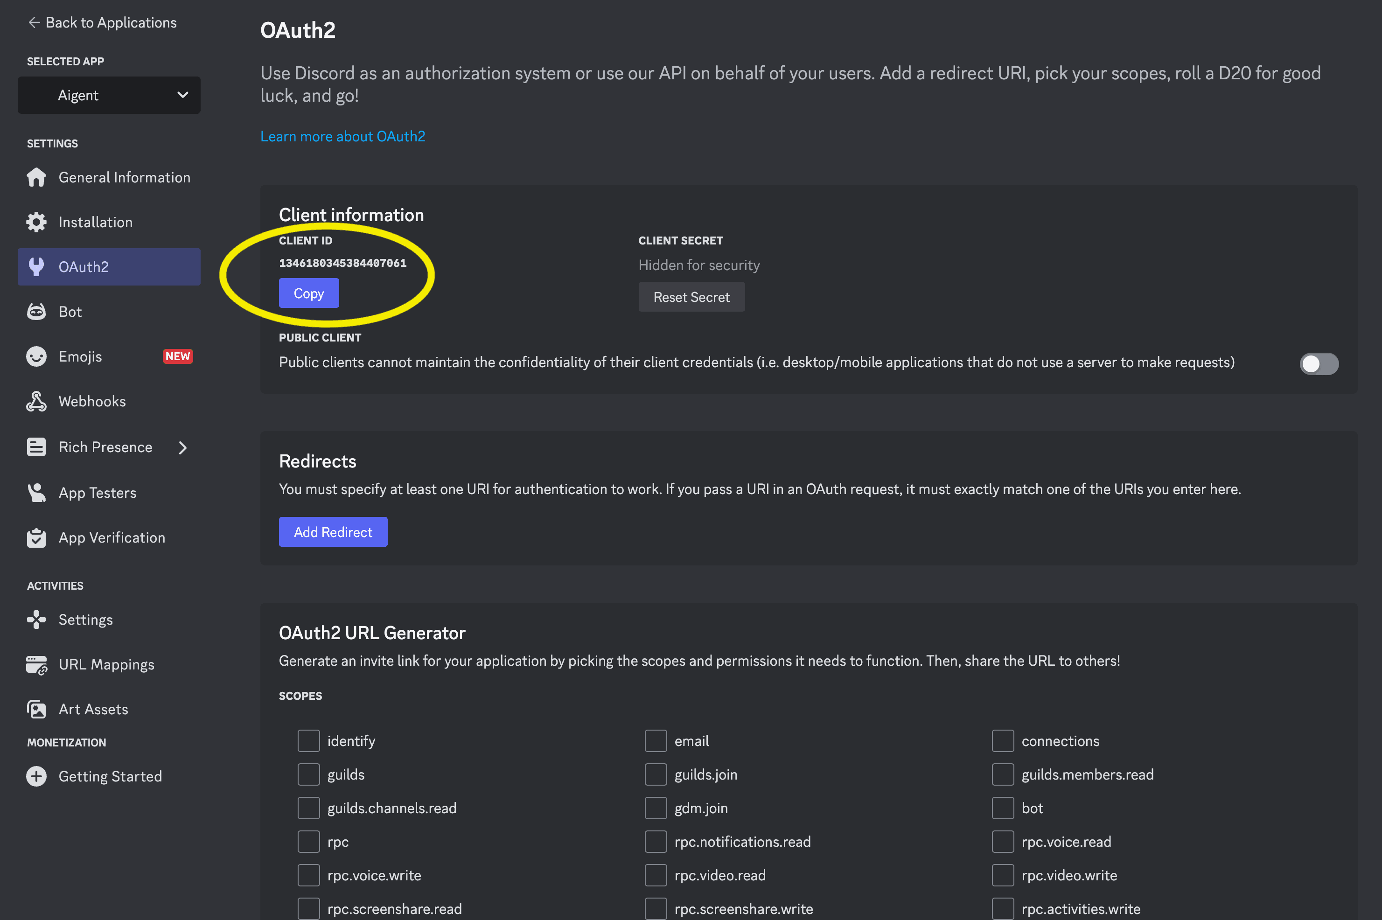Go to the Bot settings page
This screenshot has width=1382, height=920.
pyautogui.click(x=109, y=312)
